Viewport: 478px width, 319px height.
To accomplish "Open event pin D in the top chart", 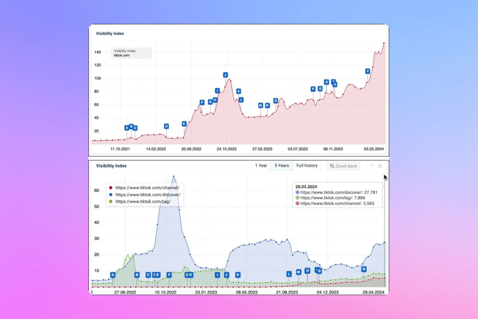I will pyautogui.click(x=167, y=126).
